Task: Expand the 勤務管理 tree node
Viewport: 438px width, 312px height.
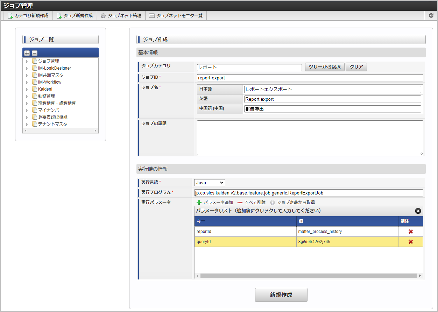Action: coord(27,96)
